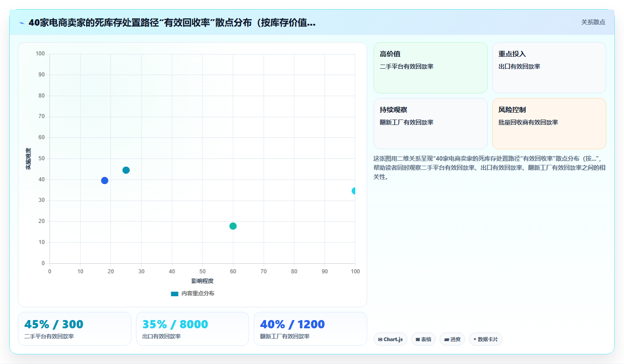
Task: Toggle the 内容重点分布 legend color box
Action: click(x=174, y=293)
